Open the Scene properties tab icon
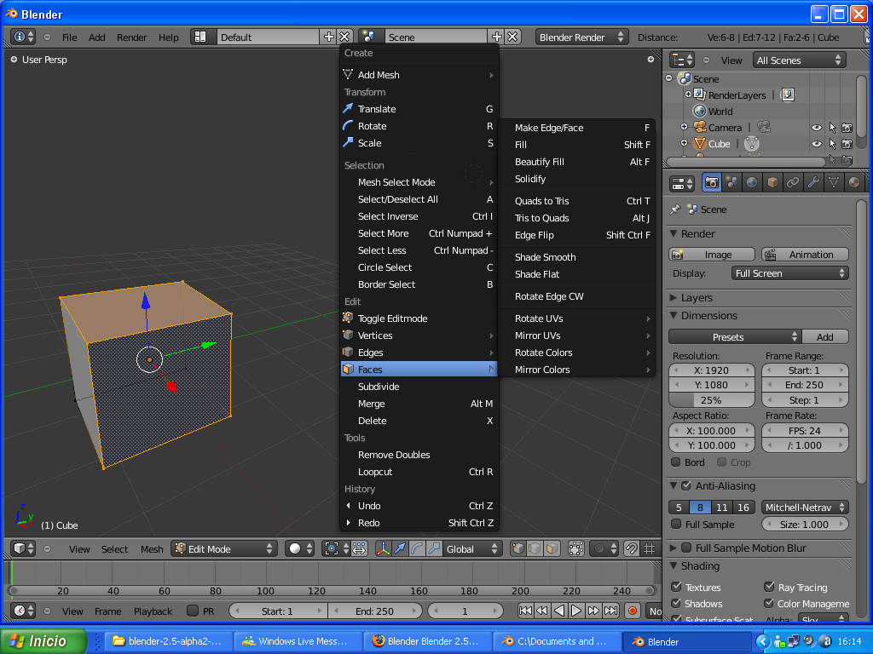Viewport: 873px width, 654px height. (731, 182)
